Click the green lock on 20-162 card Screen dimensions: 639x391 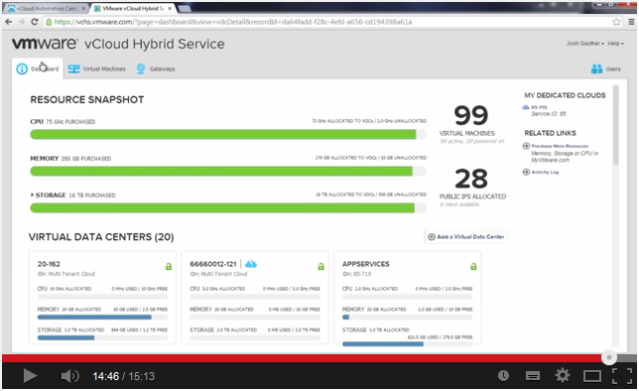tap(169, 266)
